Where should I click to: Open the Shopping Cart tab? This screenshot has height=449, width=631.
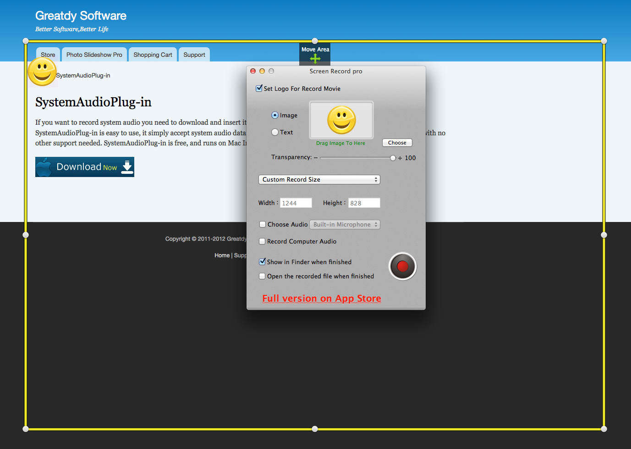point(153,55)
